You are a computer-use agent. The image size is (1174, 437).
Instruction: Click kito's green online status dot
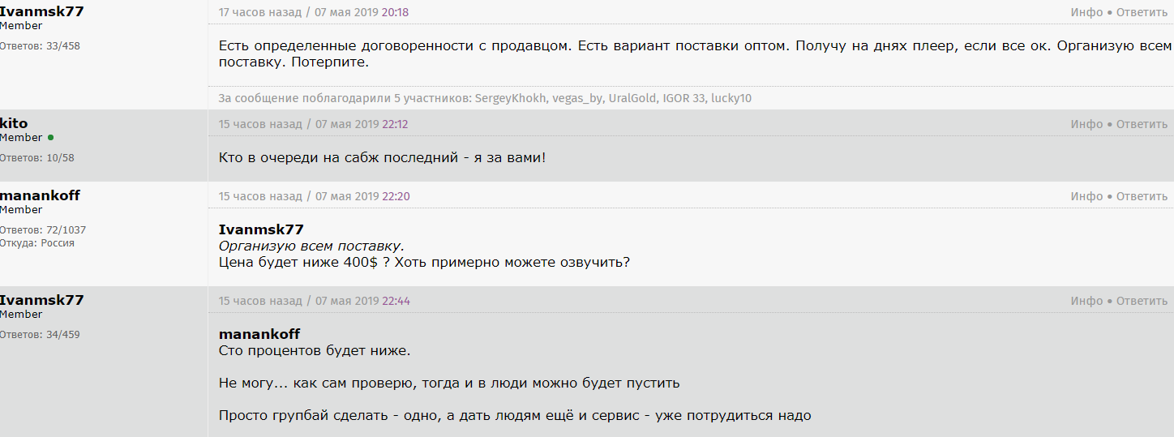tap(50, 138)
